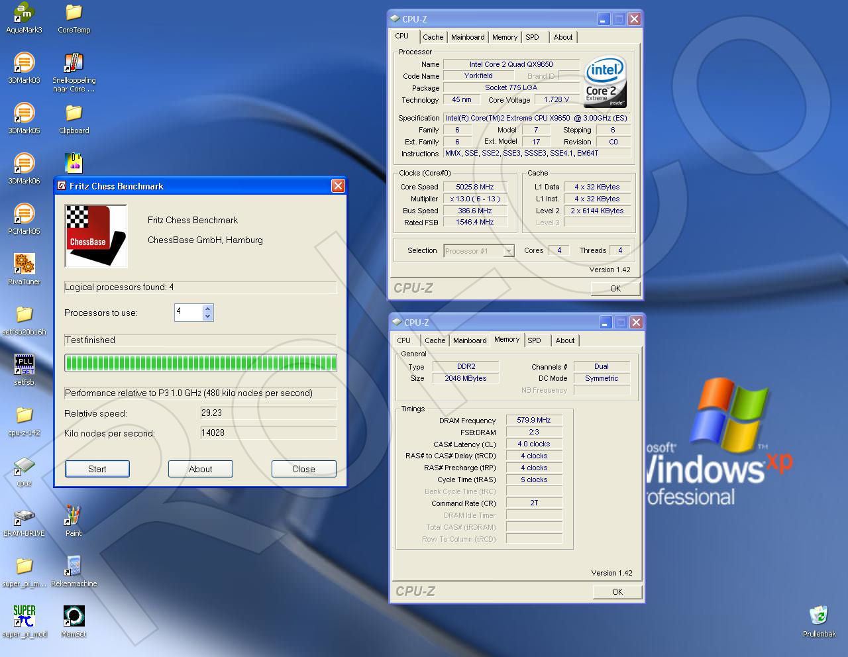This screenshot has width=848, height=657.
Task: Click Rated FSB value 1546.4 MHz
Action: (x=475, y=223)
